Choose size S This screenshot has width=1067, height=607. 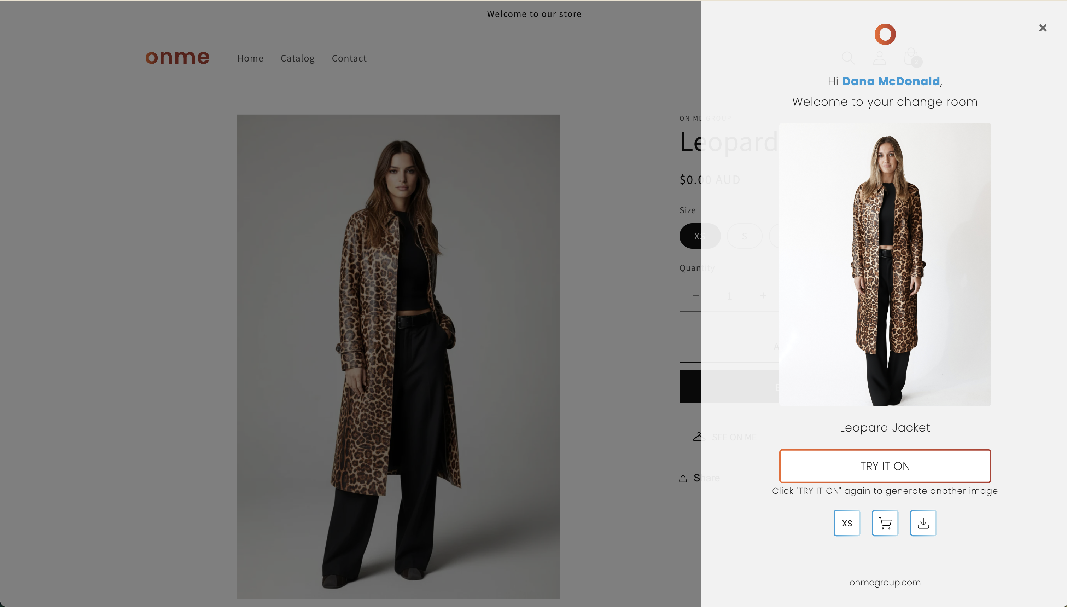point(744,236)
